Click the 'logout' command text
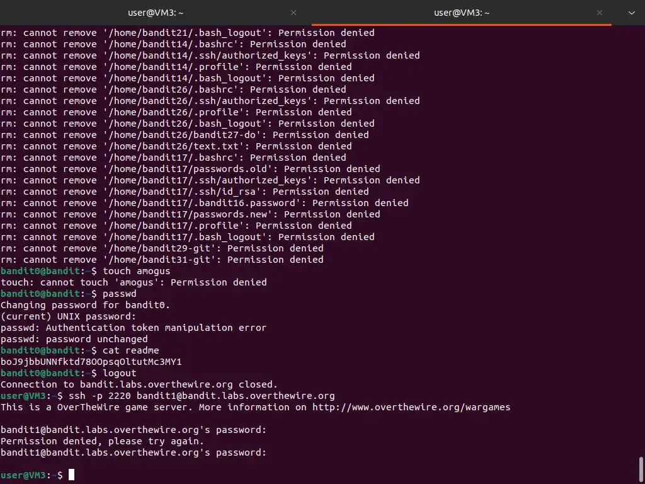This screenshot has width=645, height=484. pyautogui.click(x=119, y=373)
